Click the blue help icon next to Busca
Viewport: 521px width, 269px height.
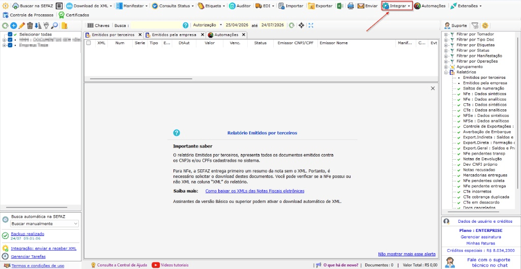click(186, 25)
